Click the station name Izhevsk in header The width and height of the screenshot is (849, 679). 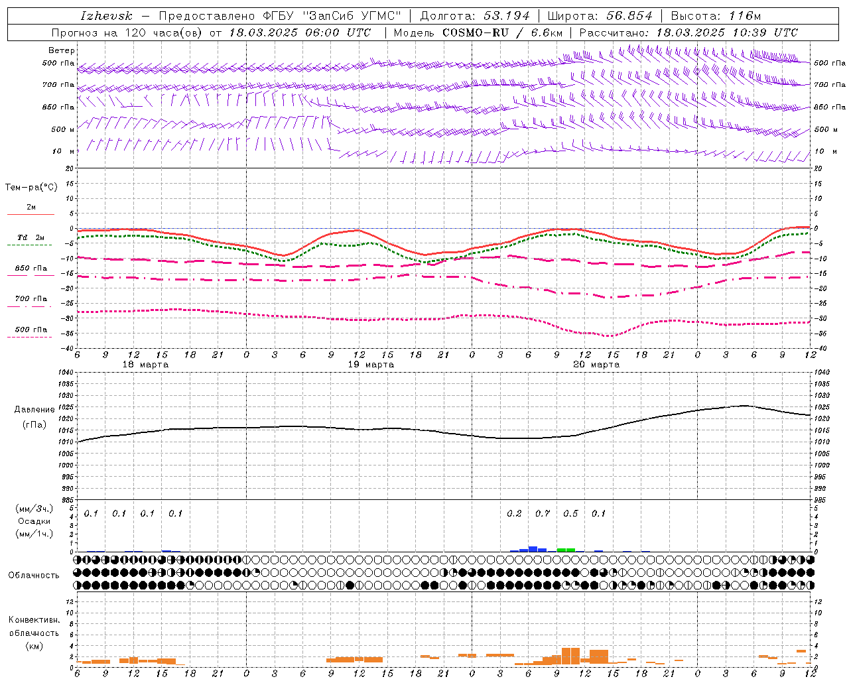coord(106,16)
